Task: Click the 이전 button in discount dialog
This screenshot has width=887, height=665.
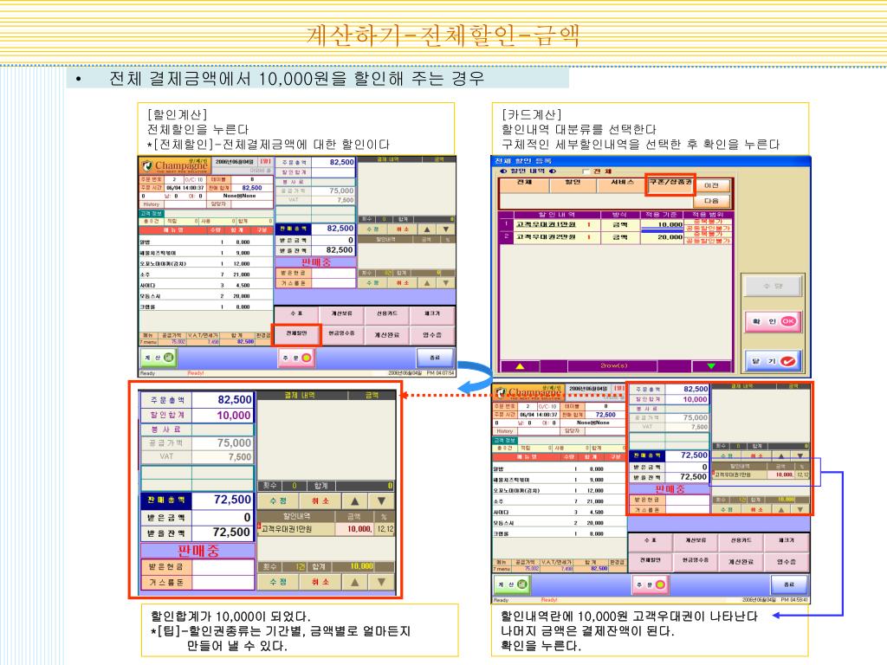Action: [712, 185]
